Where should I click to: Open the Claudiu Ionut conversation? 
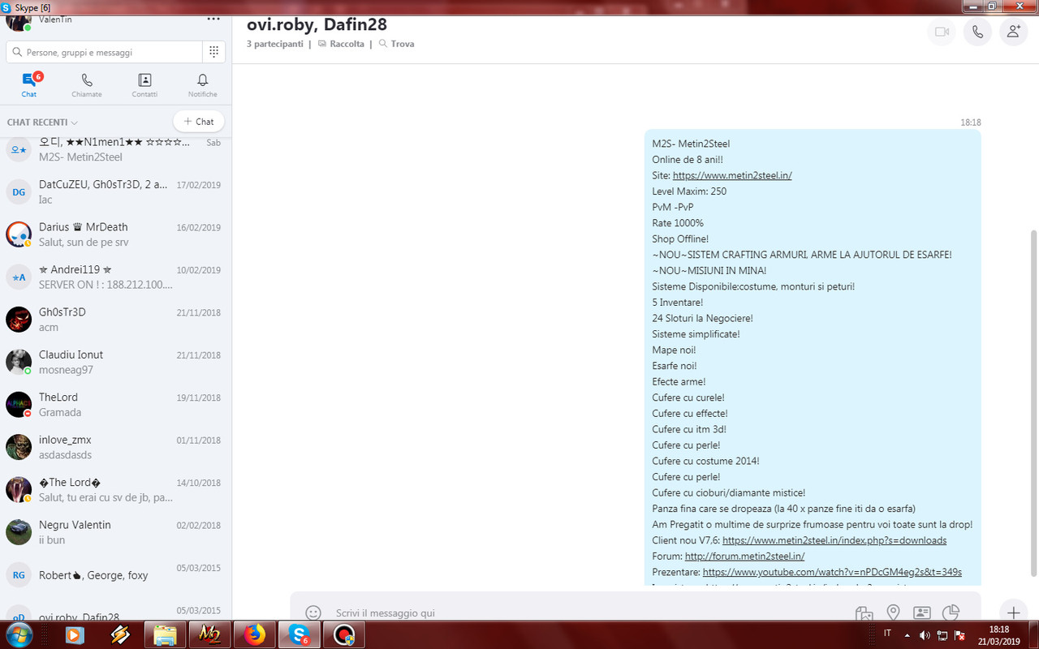[115, 362]
